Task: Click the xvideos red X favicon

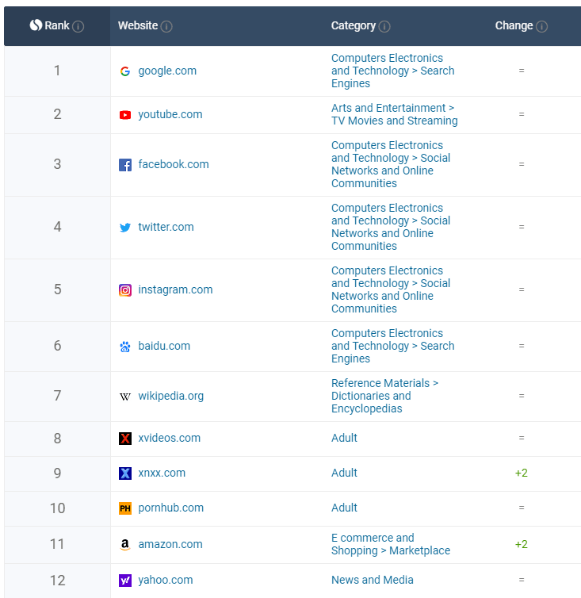Action: point(125,439)
